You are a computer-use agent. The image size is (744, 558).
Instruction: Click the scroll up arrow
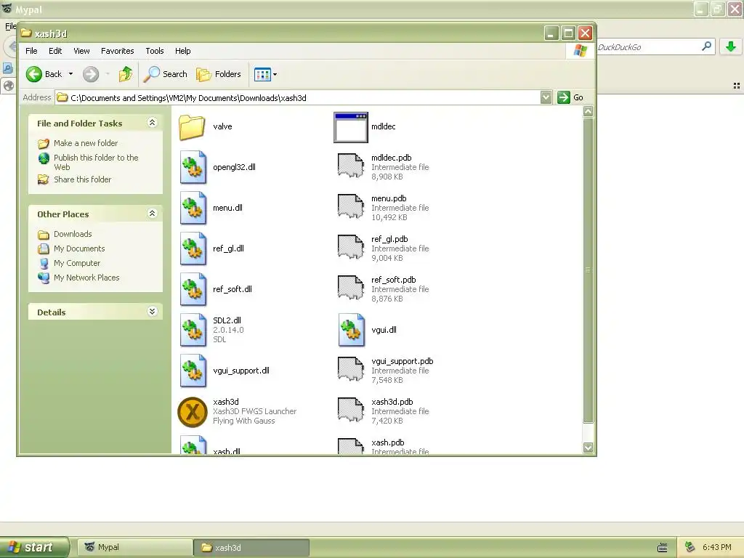tap(588, 111)
